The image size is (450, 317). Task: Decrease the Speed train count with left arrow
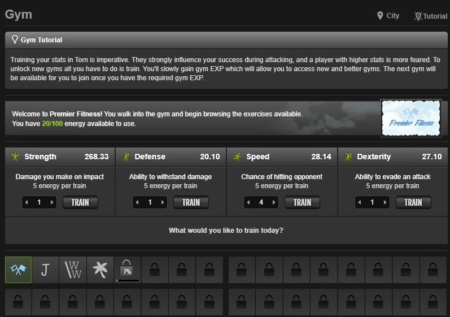click(248, 202)
